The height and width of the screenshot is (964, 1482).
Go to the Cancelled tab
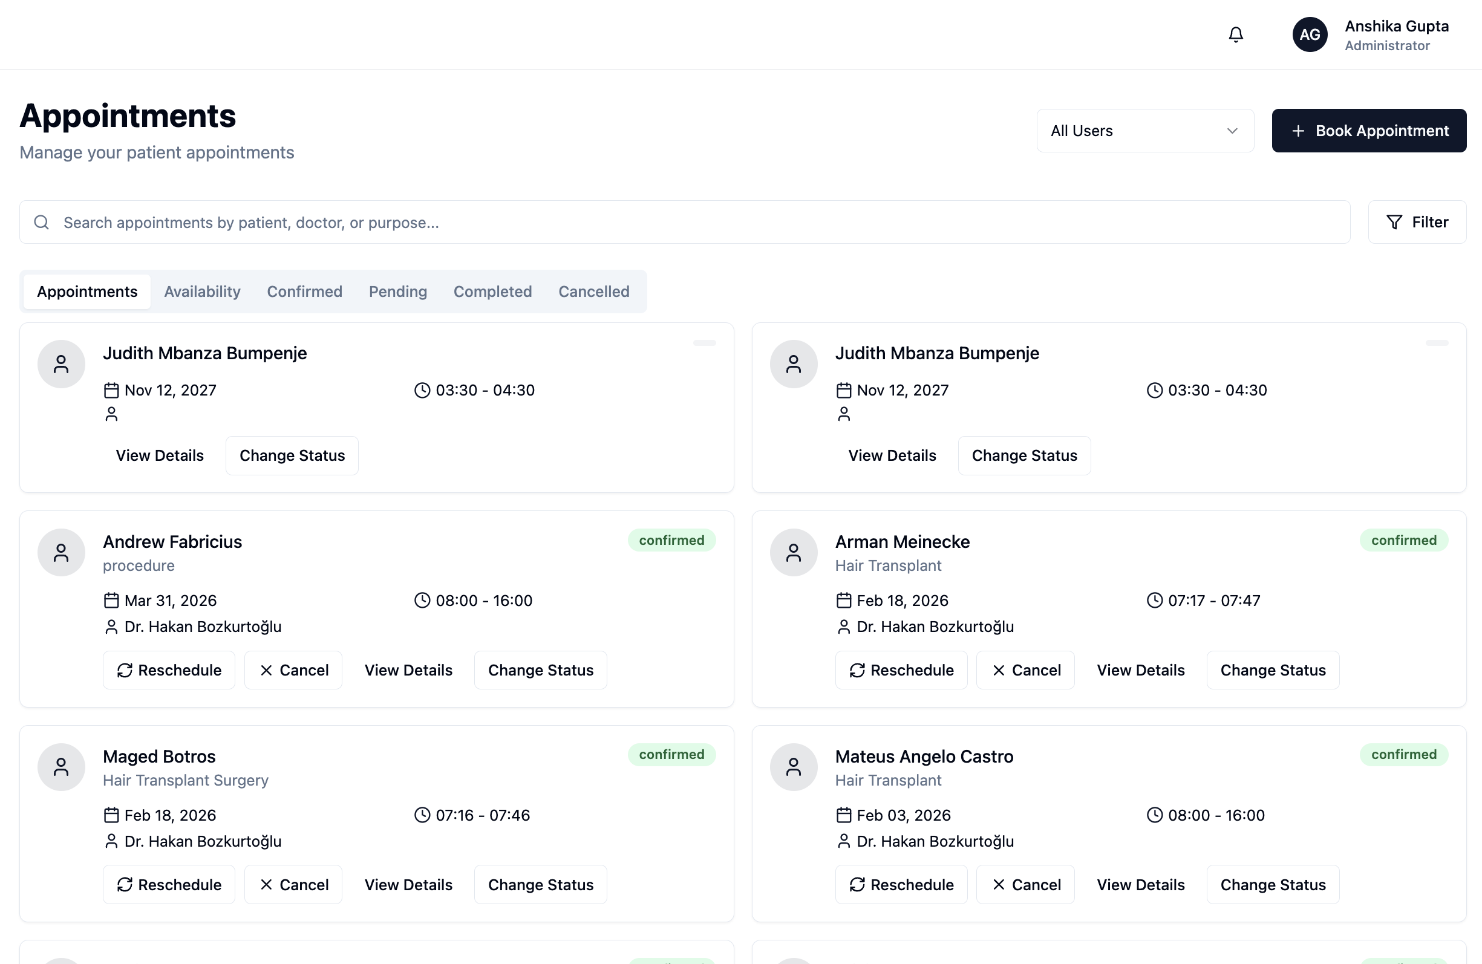tap(593, 291)
